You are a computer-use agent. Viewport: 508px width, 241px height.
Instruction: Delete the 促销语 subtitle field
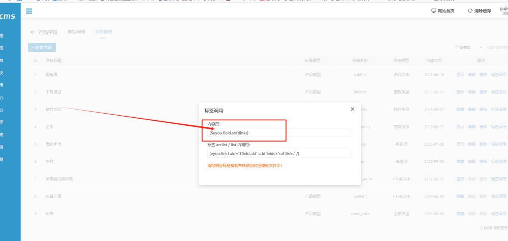tap(483, 75)
